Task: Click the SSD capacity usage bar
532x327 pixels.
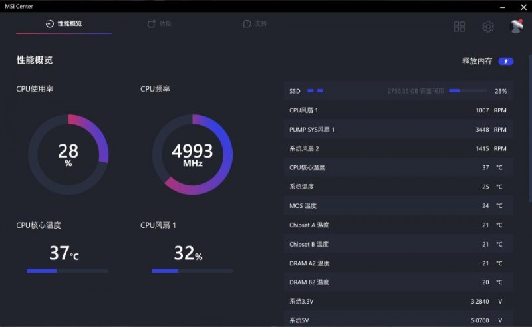Action: 468,91
